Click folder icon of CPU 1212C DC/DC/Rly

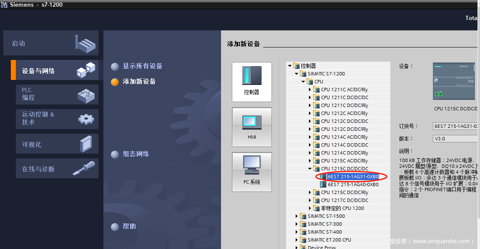point(316,129)
